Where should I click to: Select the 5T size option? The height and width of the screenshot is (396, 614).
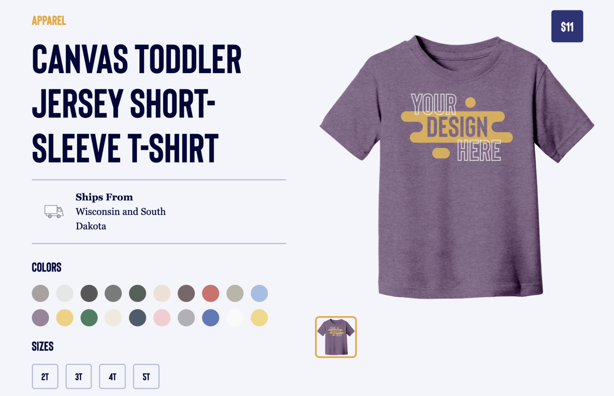[x=146, y=376]
